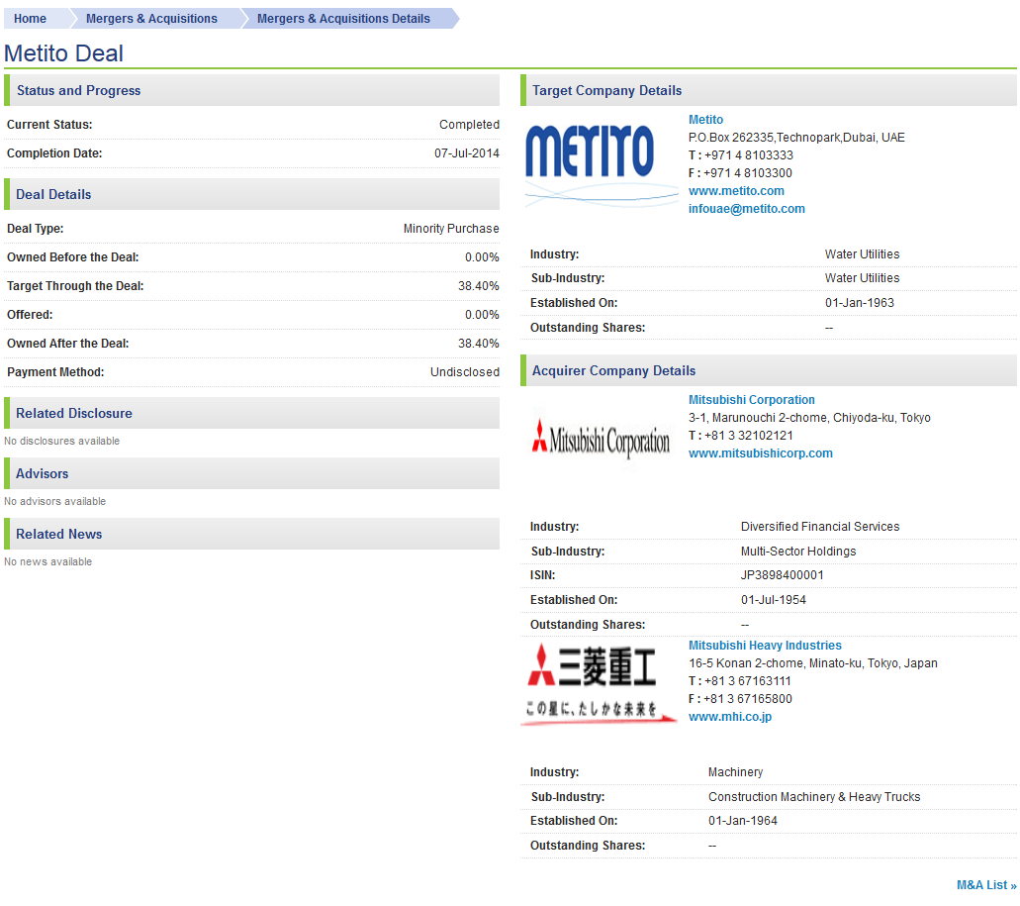This screenshot has width=1020, height=906.
Task: Select Multi-Sector Holdings sub-industry text
Action: pos(798,552)
